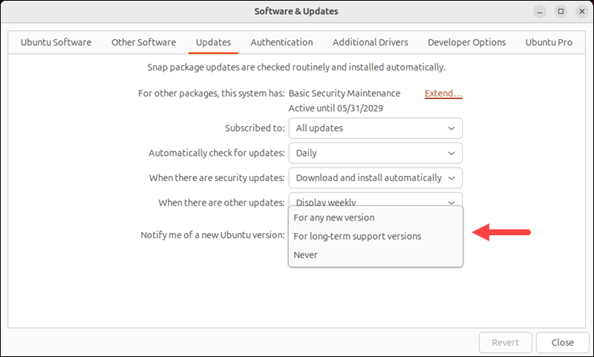This screenshot has height=357, width=594.
Task: Choose For any new version option
Action: tap(376, 217)
